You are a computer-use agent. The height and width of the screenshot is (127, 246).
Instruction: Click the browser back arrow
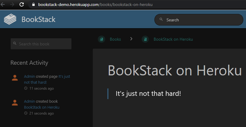[3, 4]
